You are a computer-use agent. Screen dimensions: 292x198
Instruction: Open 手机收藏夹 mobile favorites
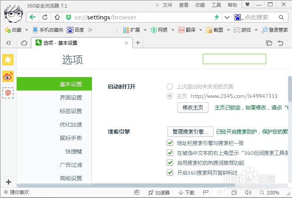(x=48, y=30)
